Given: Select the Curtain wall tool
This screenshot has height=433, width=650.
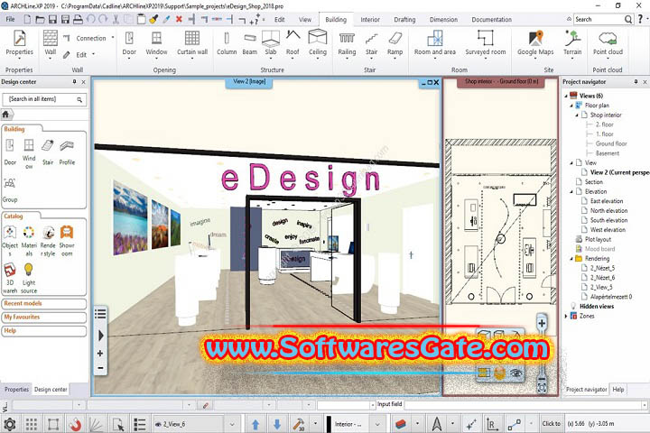Looking at the screenshot, I should click(192, 43).
